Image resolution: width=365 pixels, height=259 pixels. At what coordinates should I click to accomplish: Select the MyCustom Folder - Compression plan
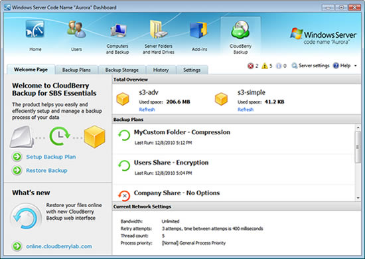[x=234, y=138]
